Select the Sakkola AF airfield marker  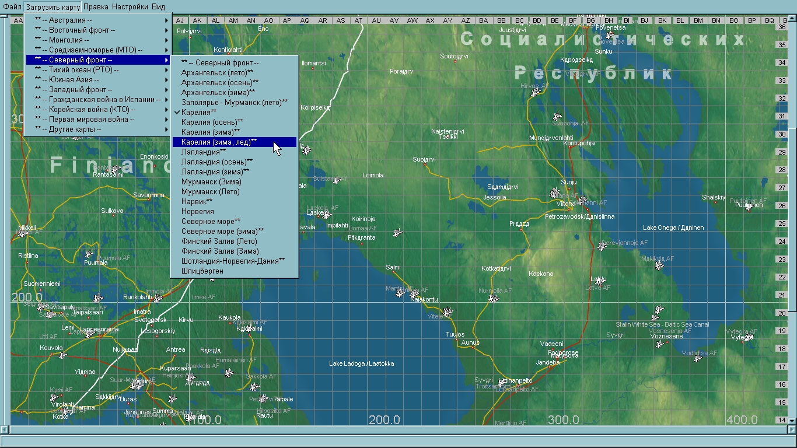[x=254, y=386]
